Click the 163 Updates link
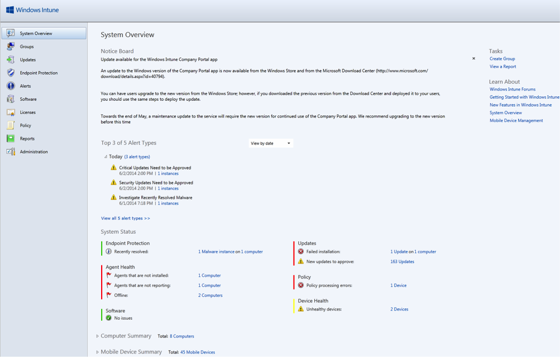560x357 pixels. pyautogui.click(x=402, y=261)
